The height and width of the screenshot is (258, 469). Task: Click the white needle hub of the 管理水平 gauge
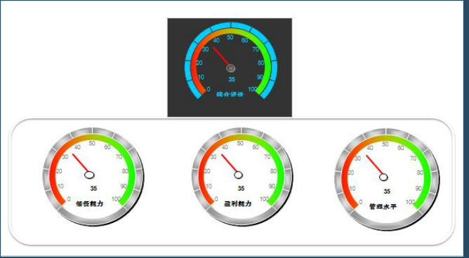pos(383,177)
